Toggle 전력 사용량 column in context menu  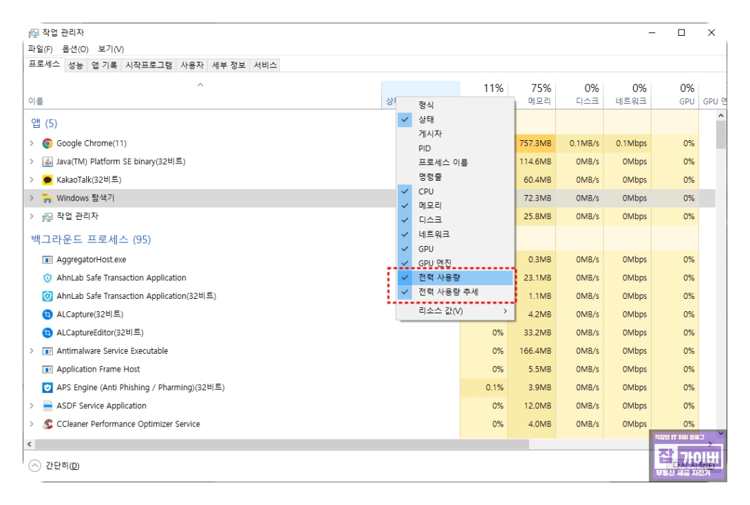(455, 278)
